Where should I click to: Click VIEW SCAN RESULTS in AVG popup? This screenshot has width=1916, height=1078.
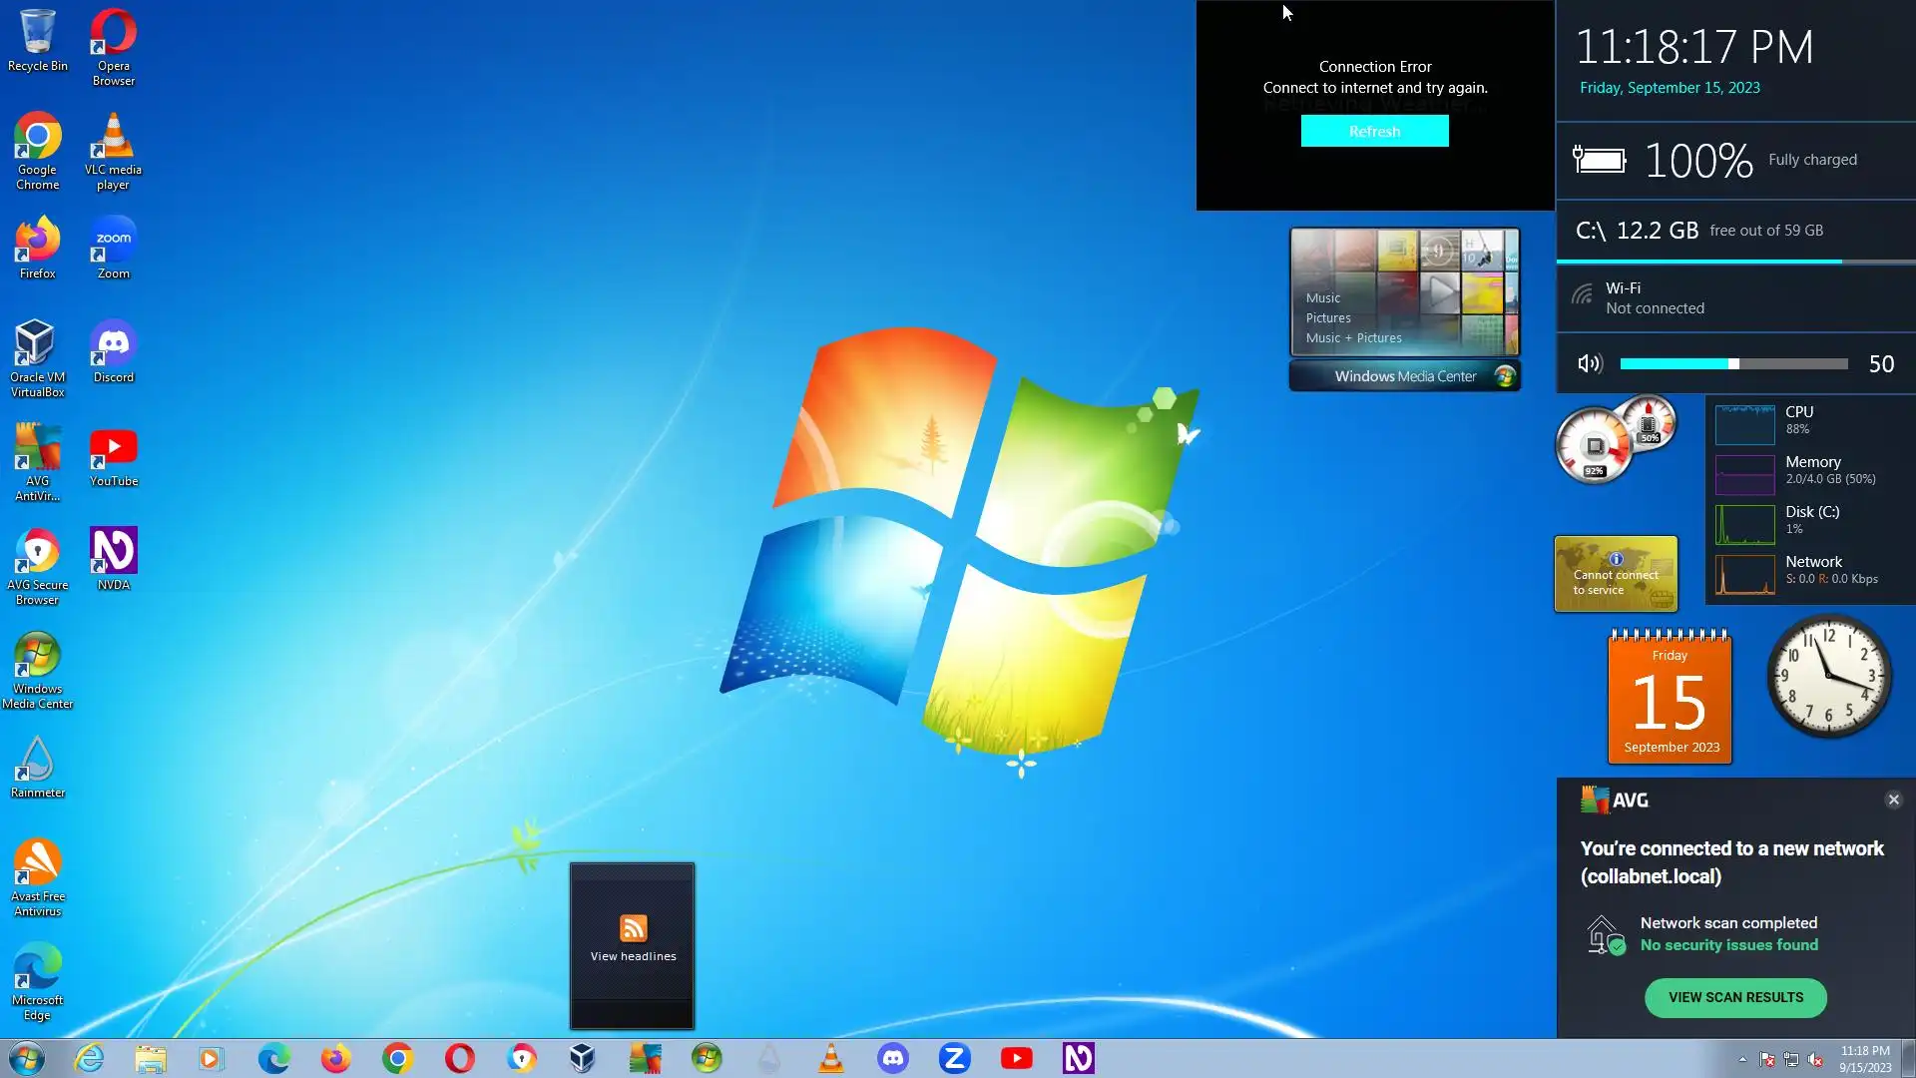[1734, 997]
